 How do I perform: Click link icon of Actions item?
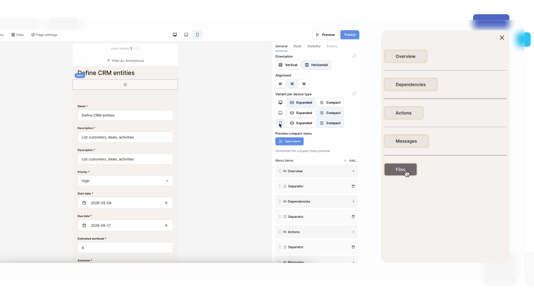click(285, 232)
